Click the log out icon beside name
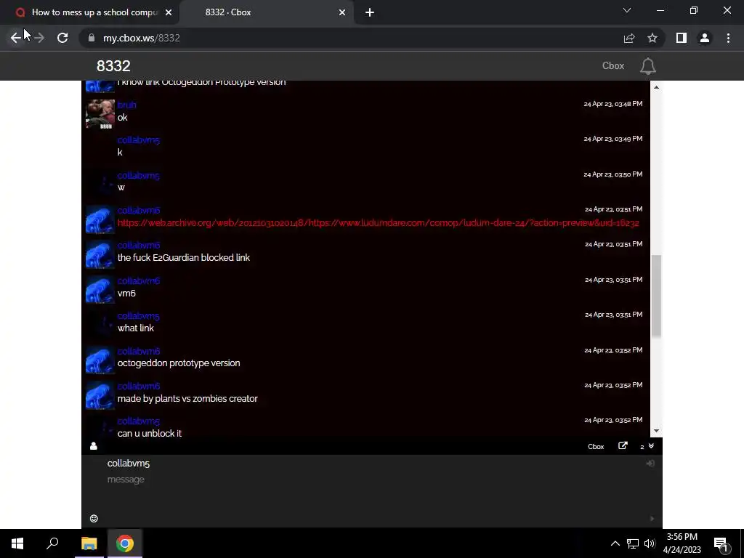The height and width of the screenshot is (558, 744). click(650, 463)
